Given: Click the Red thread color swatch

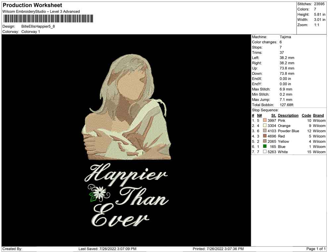Looking at the screenshot, I should coord(265,136).
